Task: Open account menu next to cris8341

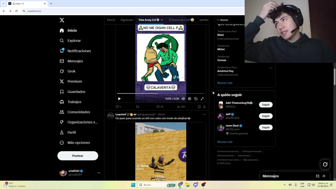Action: 99,173
